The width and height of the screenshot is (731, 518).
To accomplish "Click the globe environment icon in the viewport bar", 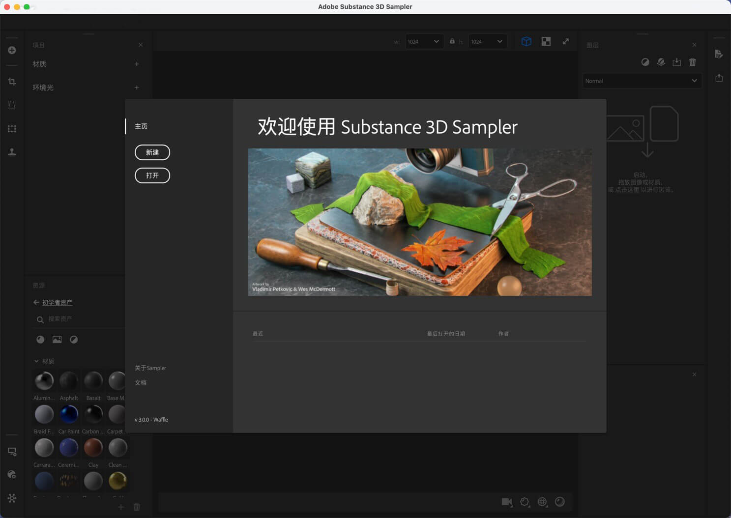I will [542, 502].
